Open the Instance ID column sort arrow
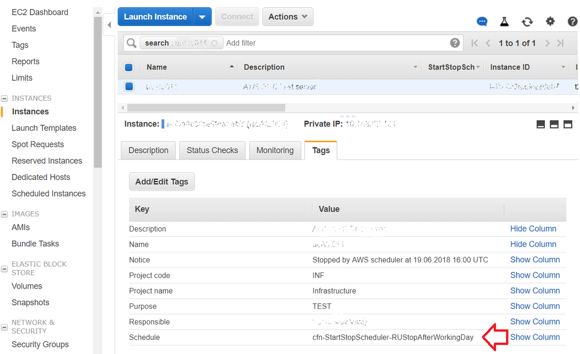The height and width of the screenshot is (354, 580). coord(563,67)
